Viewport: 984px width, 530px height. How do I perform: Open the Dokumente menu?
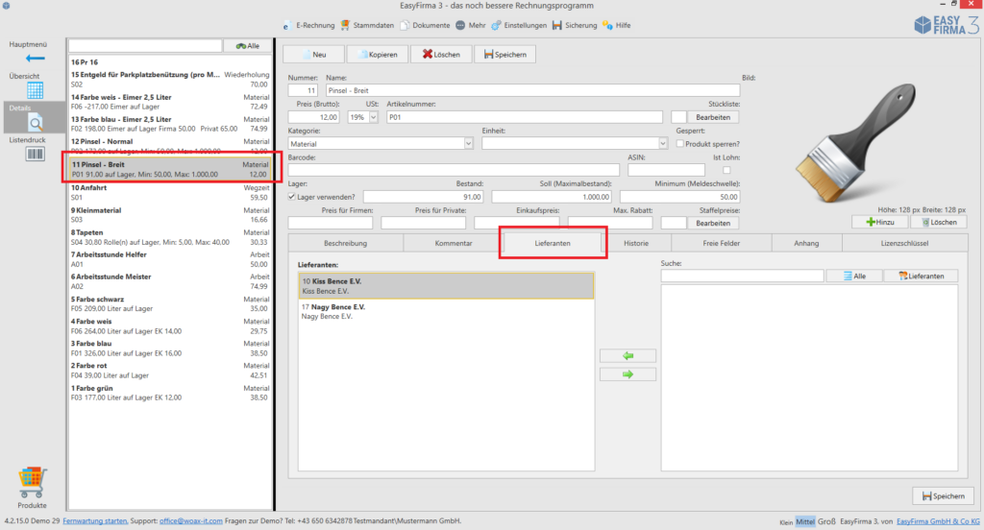pyautogui.click(x=425, y=26)
